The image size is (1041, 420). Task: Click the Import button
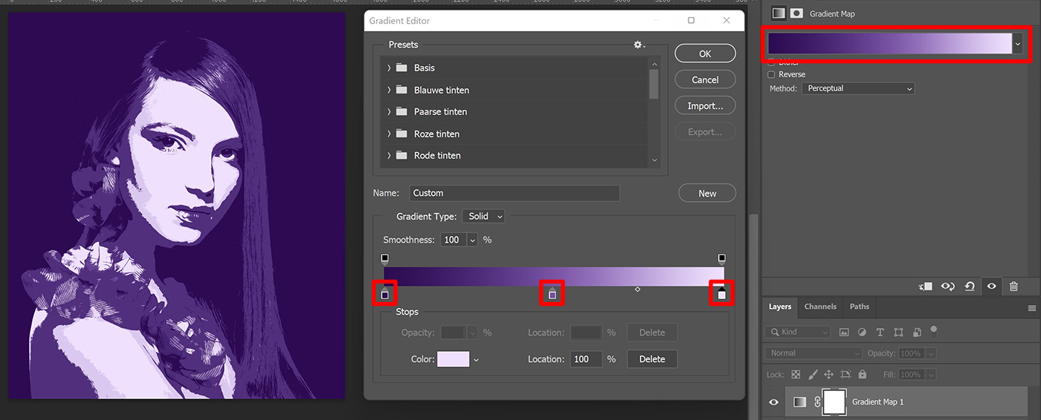tap(705, 106)
